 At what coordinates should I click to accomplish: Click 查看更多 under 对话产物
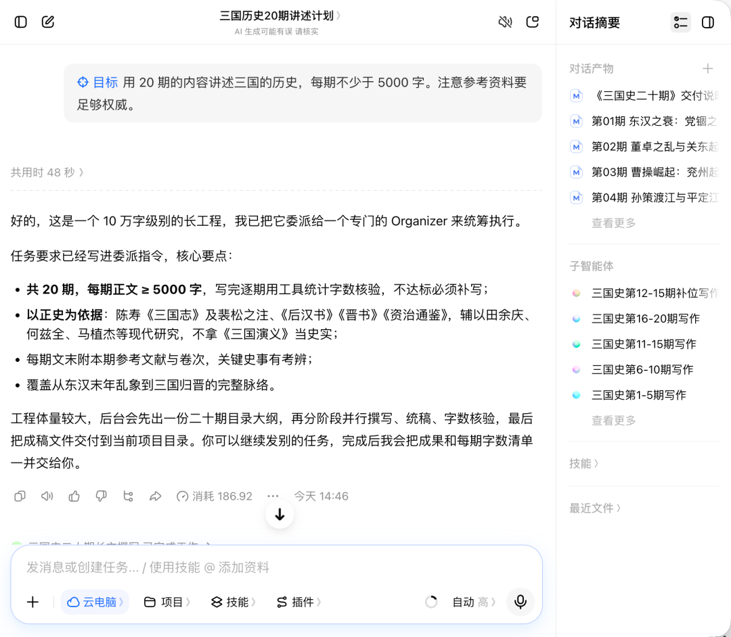[613, 223]
